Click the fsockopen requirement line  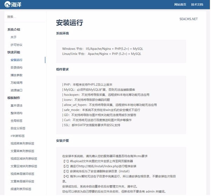tap(106, 95)
